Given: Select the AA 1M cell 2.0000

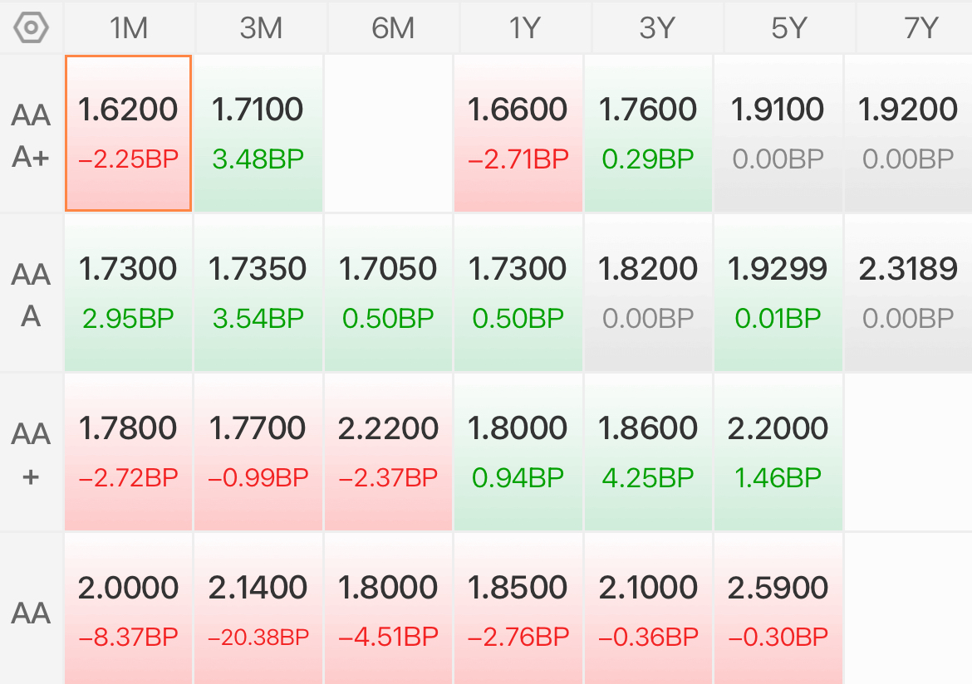Looking at the screenshot, I should [x=128, y=609].
